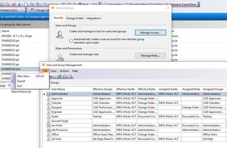Click the Change Category icon
This screenshot has height=148, width=227.
32,10
